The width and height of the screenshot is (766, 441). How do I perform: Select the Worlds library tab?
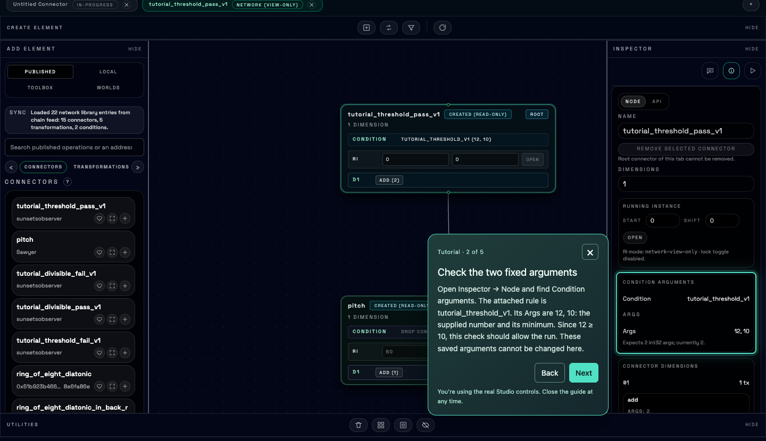(108, 88)
